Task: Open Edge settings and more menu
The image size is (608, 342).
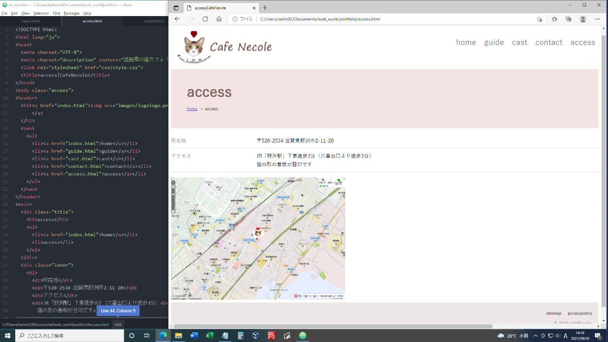Action: click(x=597, y=19)
